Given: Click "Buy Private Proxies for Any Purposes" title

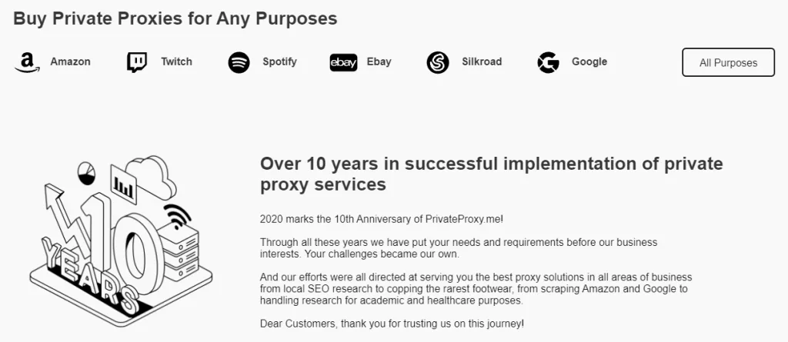Looking at the screenshot, I should click(175, 18).
